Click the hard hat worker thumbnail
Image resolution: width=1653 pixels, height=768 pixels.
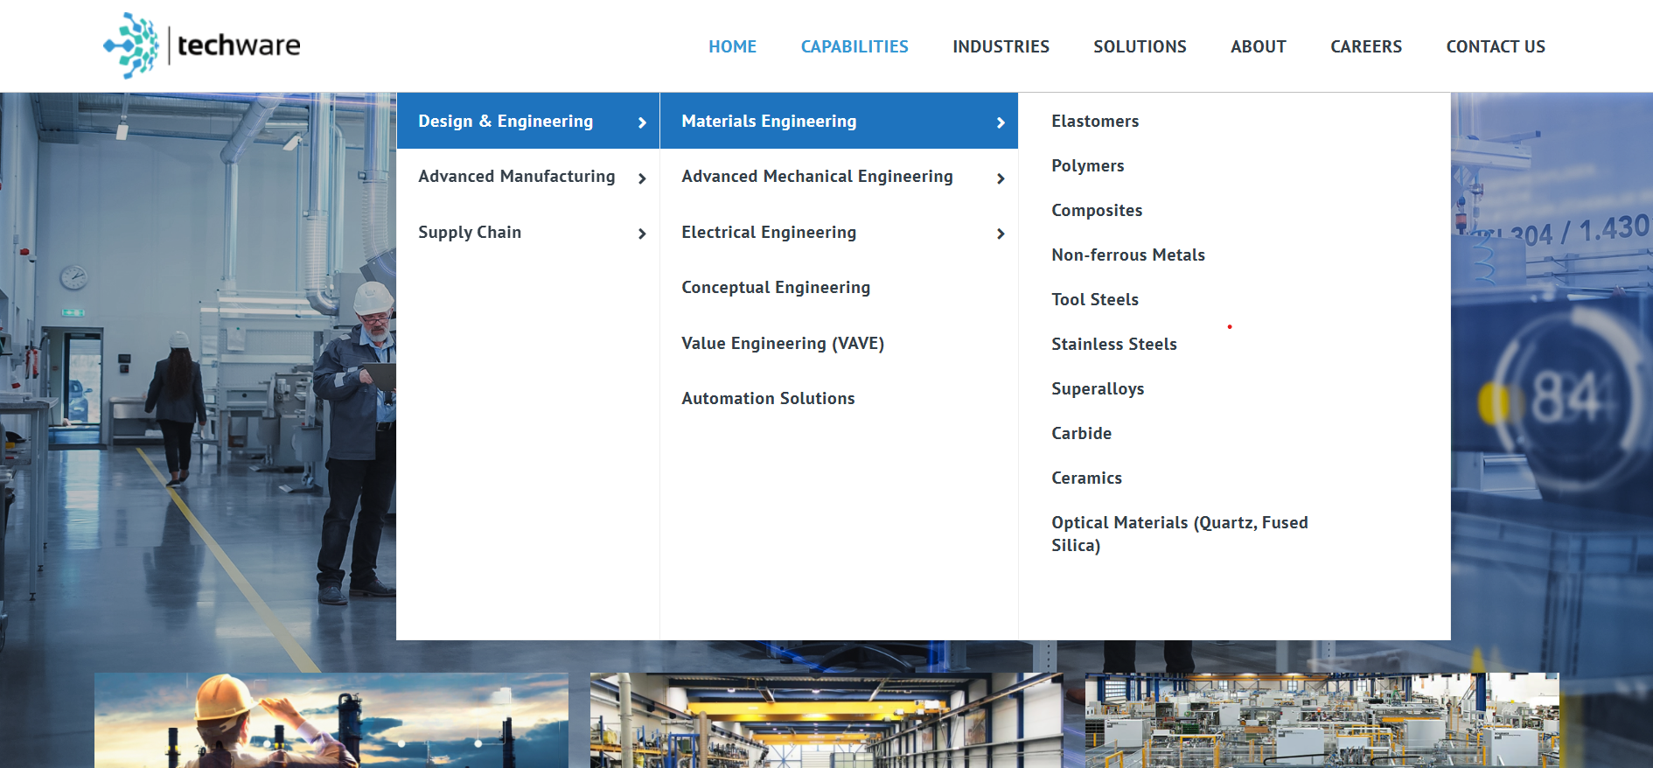click(331, 720)
